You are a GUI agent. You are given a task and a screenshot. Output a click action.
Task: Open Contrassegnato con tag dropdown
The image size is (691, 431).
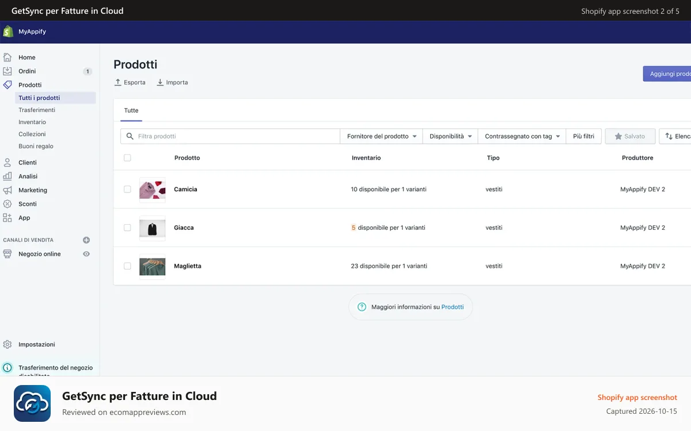522,136
